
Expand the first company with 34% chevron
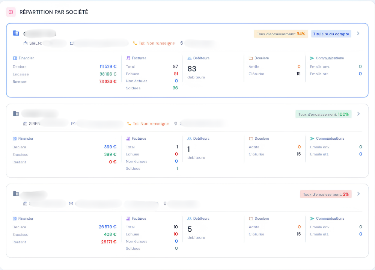pyautogui.click(x=358, y=33)
